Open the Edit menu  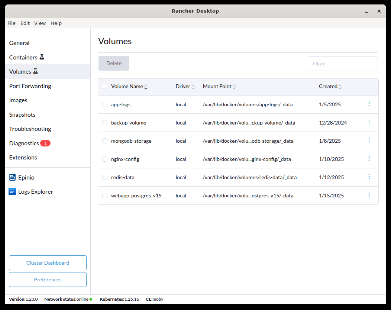(25, 23)
